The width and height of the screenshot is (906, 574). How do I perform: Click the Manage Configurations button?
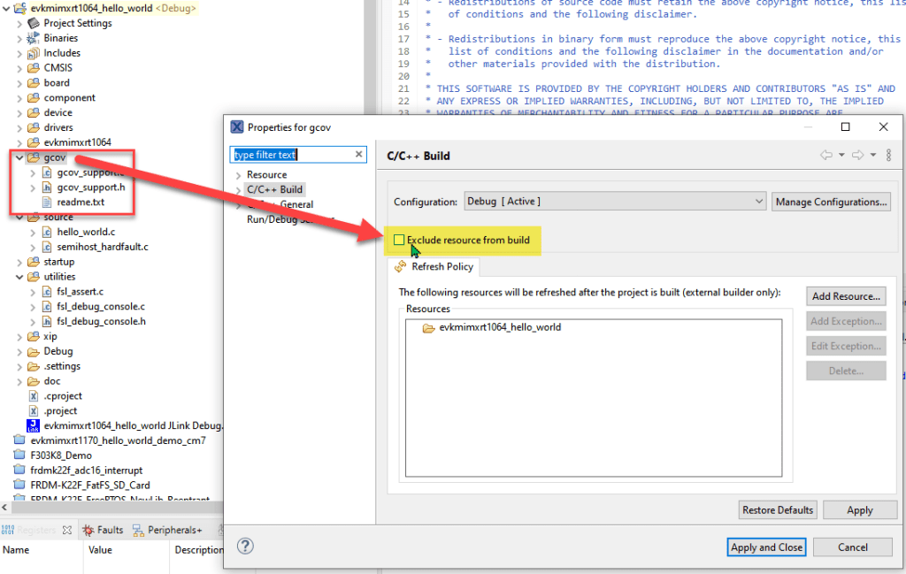coord(831,202)
